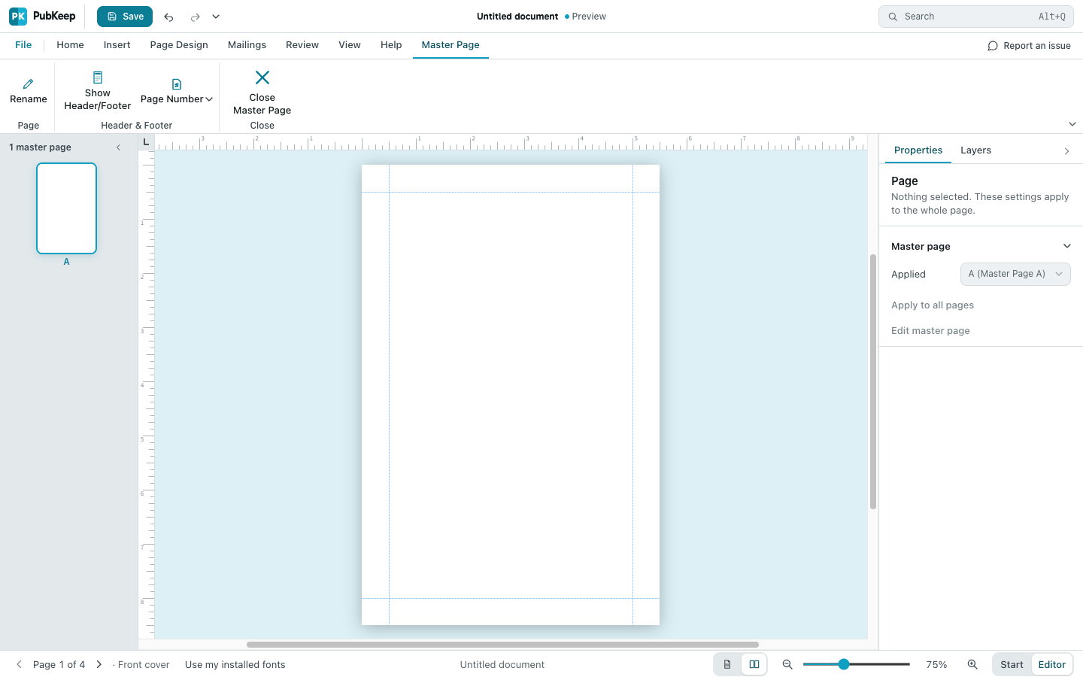Go to previous page arrow
This screenshot has height=677, width=1083.
(x=19, y=664)
